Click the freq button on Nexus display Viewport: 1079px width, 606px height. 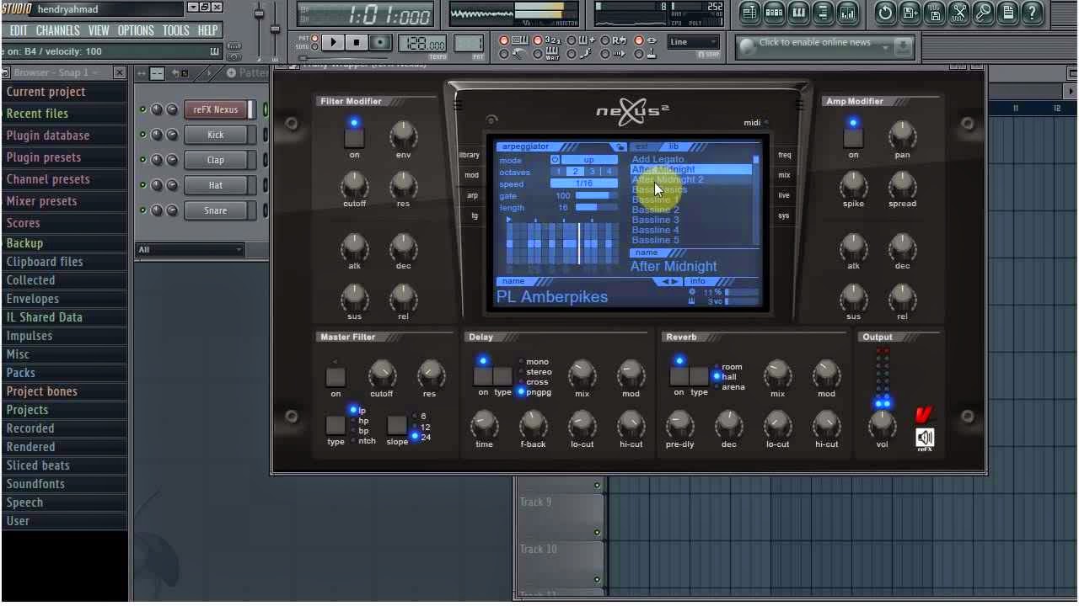[785, 155]
